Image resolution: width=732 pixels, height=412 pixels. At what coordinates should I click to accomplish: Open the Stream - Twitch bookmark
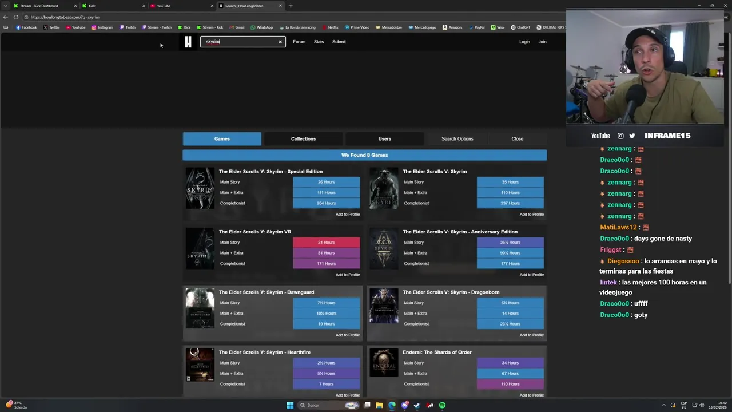click(x=157, y=27)
